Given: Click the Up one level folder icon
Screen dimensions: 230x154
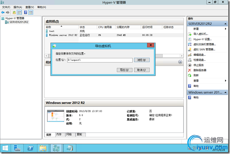Looking at the screenshot, I should click(14, 12).
